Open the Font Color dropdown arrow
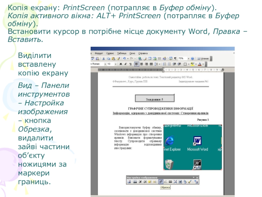Image resolution: width=262 pixels, height=197 pixels. [x=203, y=64]
